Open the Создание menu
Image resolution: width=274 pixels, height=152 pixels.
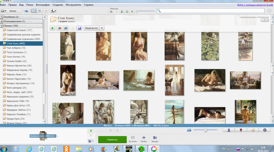[x=58, y=5]
